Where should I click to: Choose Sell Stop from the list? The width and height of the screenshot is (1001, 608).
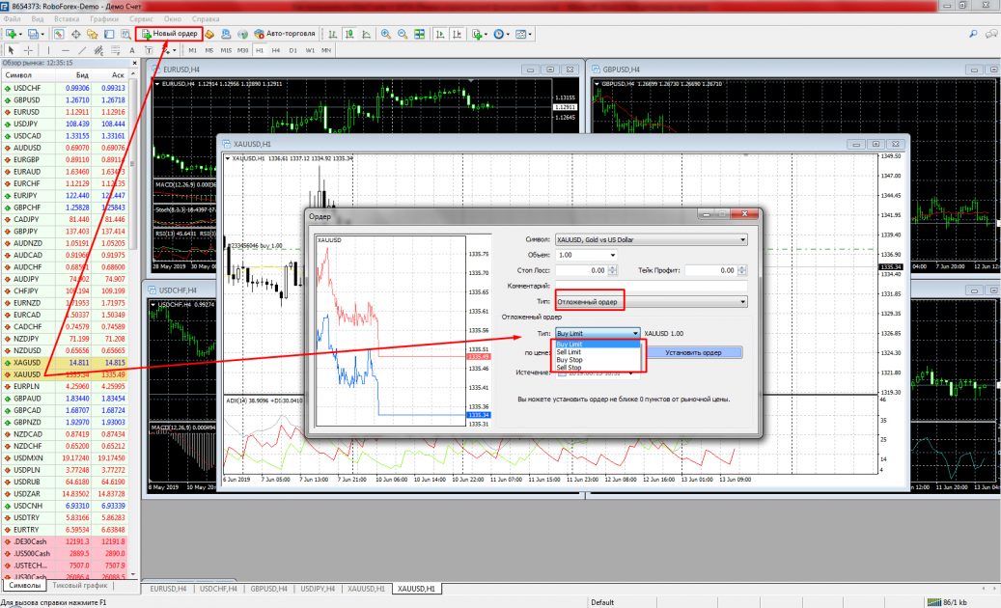coord(570,368)
